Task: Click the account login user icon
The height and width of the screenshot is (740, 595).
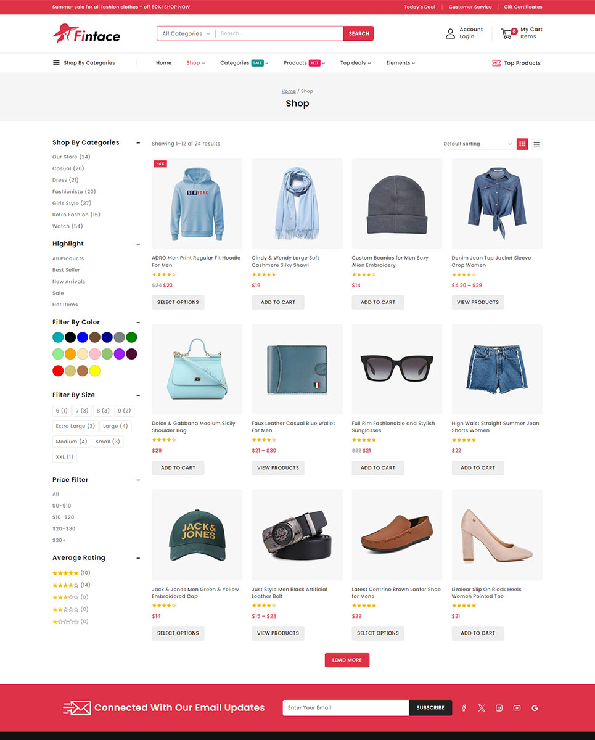Action: tap(450, 33)
